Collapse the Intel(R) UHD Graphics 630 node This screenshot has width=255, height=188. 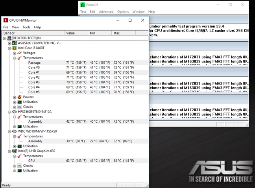9,151
